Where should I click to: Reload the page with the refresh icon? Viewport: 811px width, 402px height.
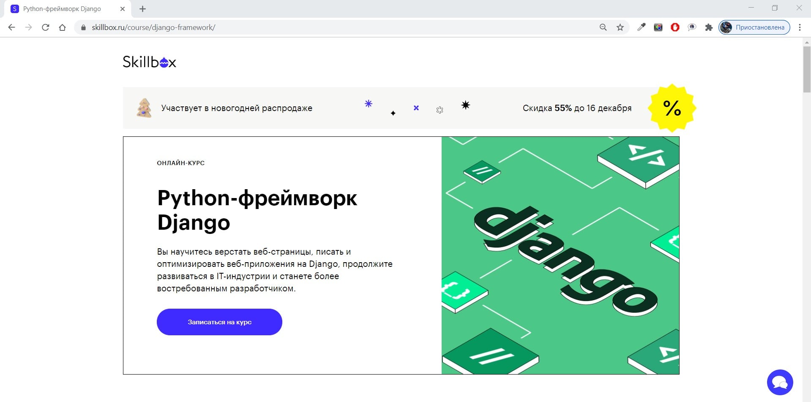coord(45,27)
